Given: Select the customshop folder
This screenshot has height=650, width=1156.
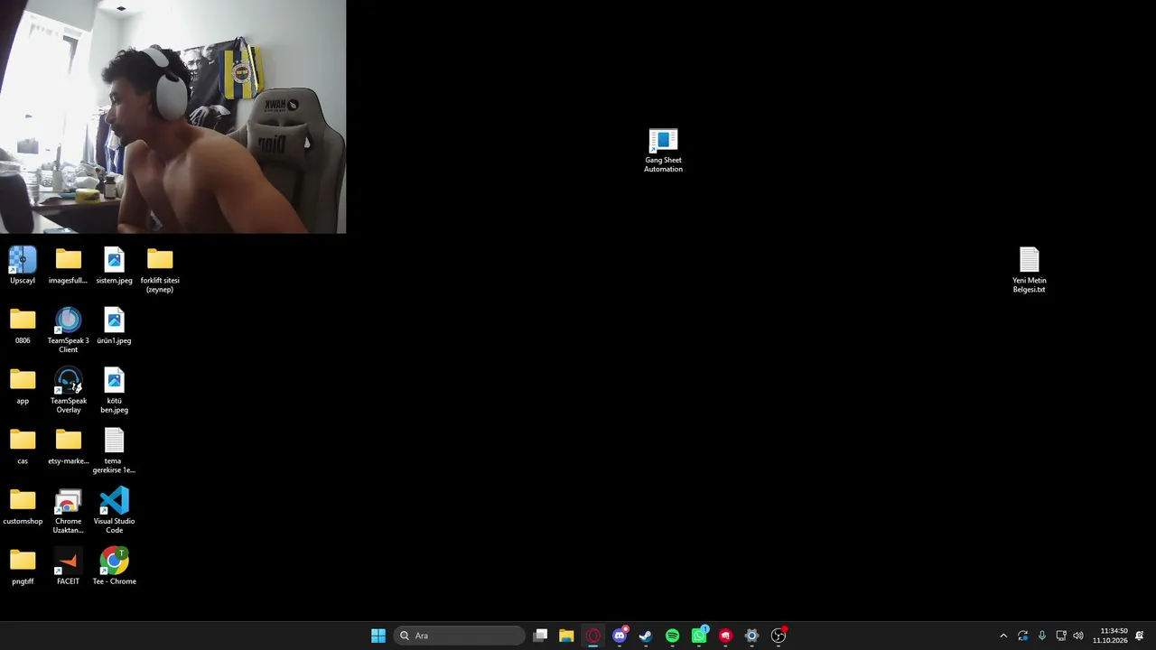Looking at the screenshot, I should [23, 506].
